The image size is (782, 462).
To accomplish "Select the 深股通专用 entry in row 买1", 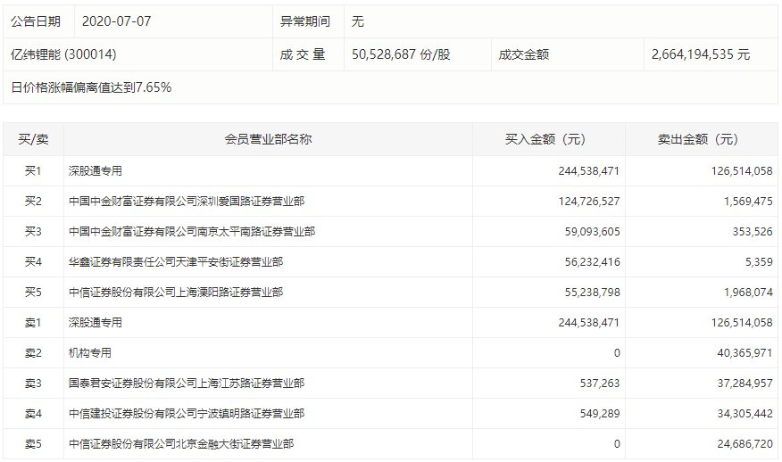I will pos(96,171).
